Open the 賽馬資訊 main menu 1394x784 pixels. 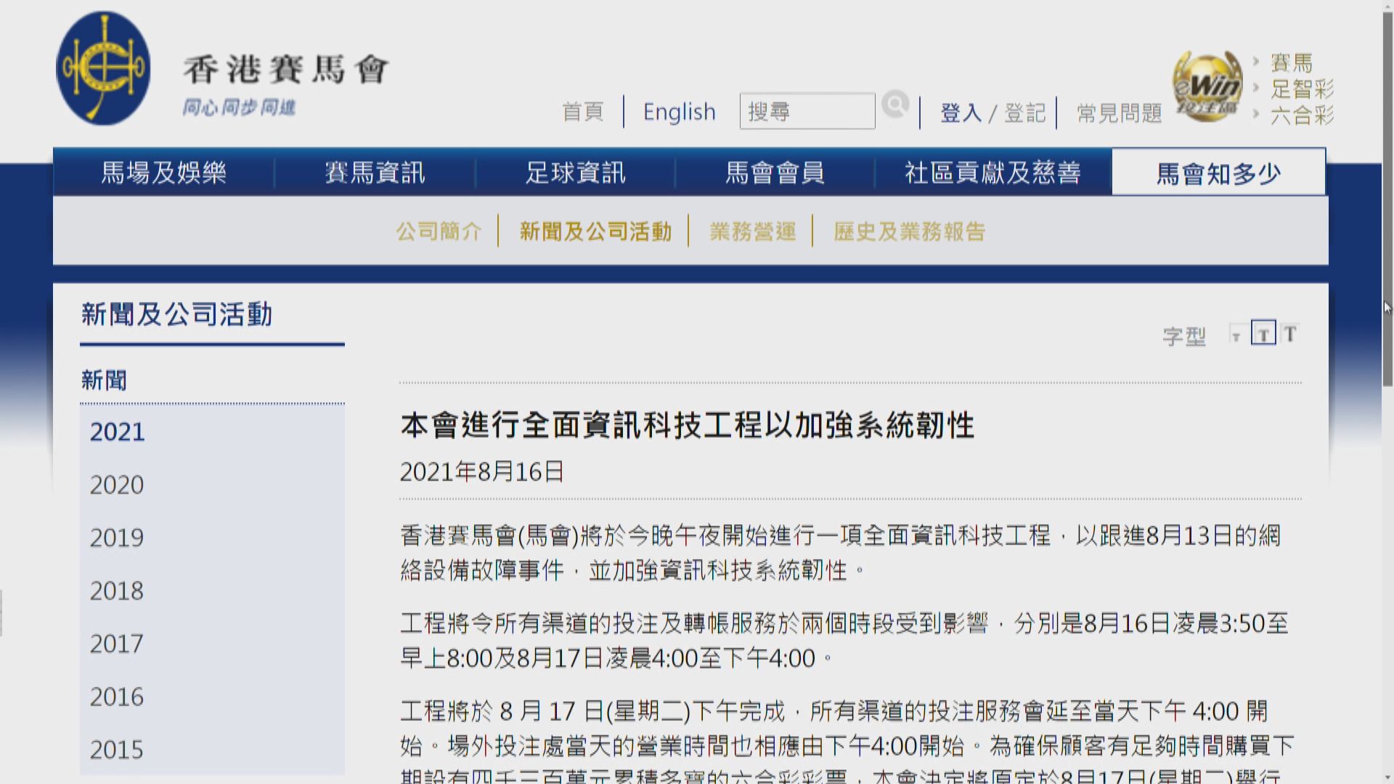(375, 173)
